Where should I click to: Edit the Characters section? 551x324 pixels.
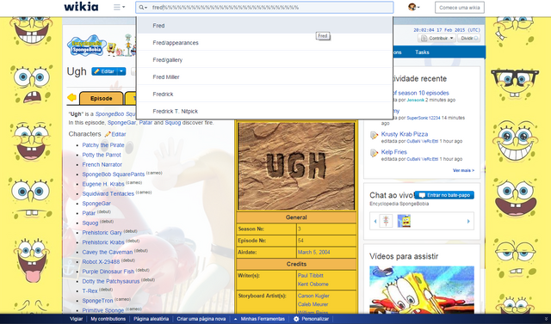(x=115, y=134)
